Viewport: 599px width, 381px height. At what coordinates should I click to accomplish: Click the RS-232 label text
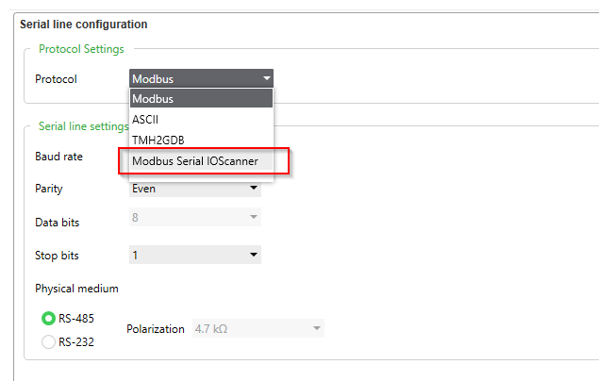76,341
